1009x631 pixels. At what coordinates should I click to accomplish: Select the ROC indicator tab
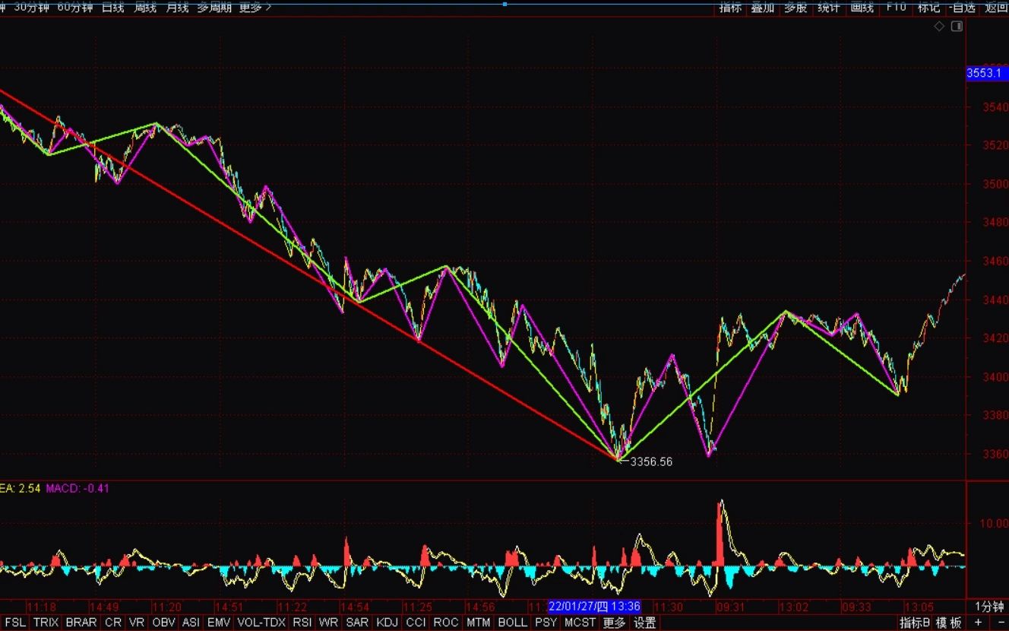pyautogui.click(x=446, y=623)
